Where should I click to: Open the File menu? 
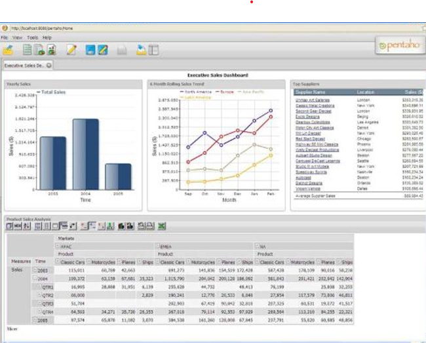[x=5, y=37]
